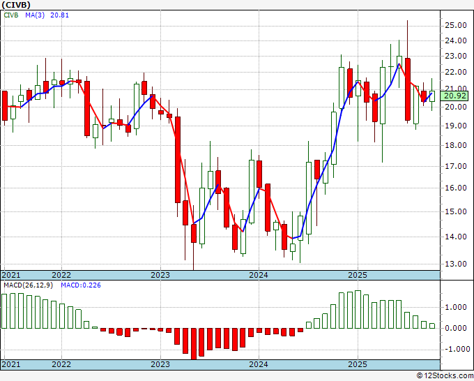Click 2024 on the price chart timeline
This screenshot has height=381, width=474.
[259, 275]
